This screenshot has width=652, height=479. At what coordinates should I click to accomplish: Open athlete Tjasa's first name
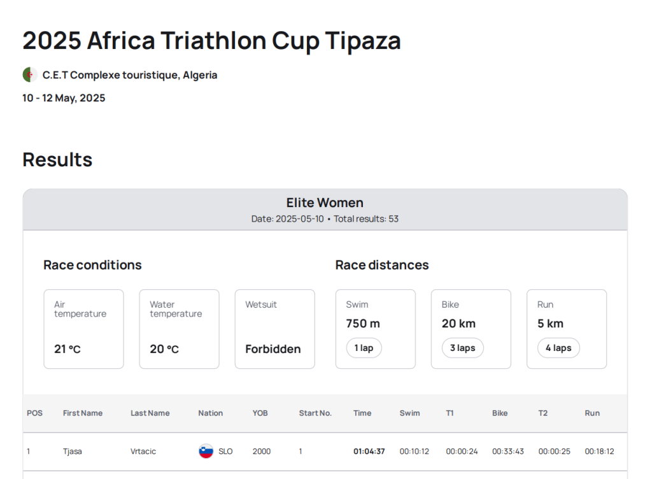(x=73, y=451)
